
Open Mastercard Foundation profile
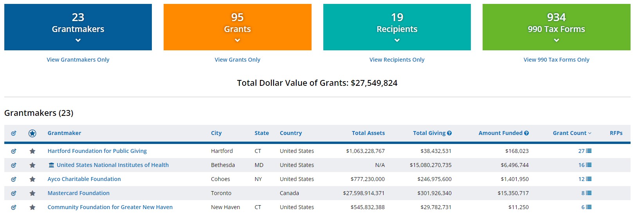[79, 193]
